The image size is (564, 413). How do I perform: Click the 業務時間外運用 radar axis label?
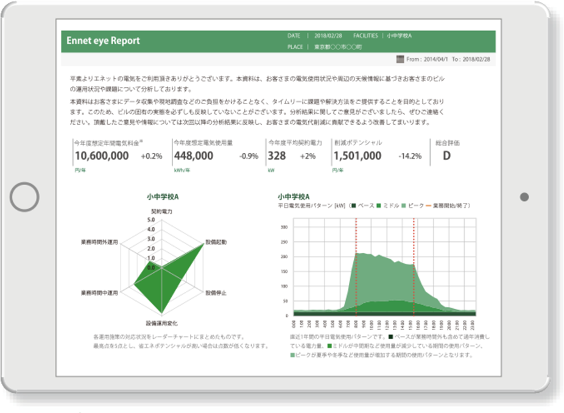tap(100, 242)
